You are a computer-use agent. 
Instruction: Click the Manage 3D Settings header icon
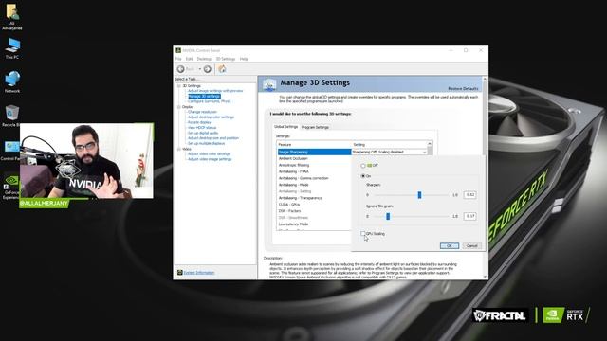pyautogui.click(x=269, y=84)
